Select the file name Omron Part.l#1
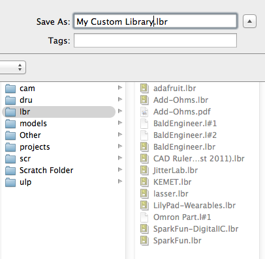The height and width of the screenshot is (259, 265). (x=182, y=217)
